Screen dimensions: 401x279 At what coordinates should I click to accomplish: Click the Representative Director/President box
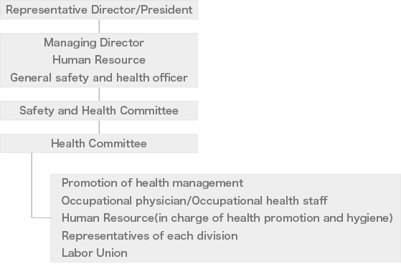99,10
